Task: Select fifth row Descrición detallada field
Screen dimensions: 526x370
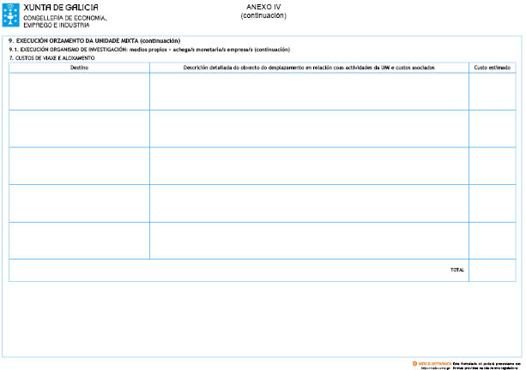Action: tap(309, 240)
